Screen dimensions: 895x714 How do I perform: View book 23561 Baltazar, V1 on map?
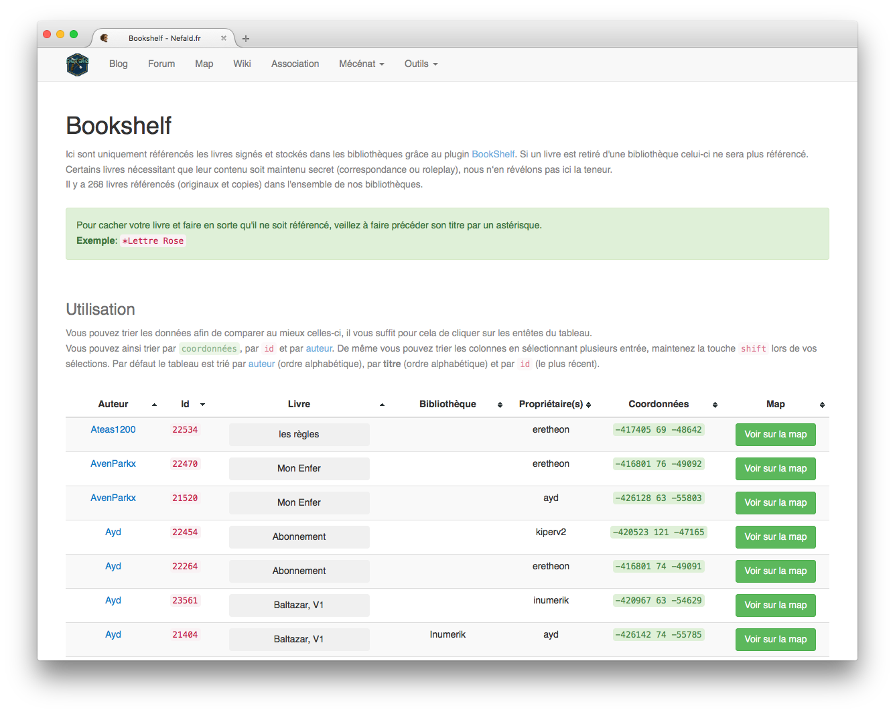[775, 605]
